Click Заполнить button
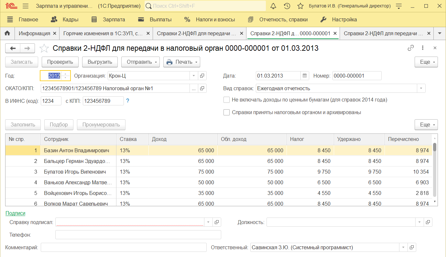The height and width of the screenshot is (257, 446). point(23,124)
